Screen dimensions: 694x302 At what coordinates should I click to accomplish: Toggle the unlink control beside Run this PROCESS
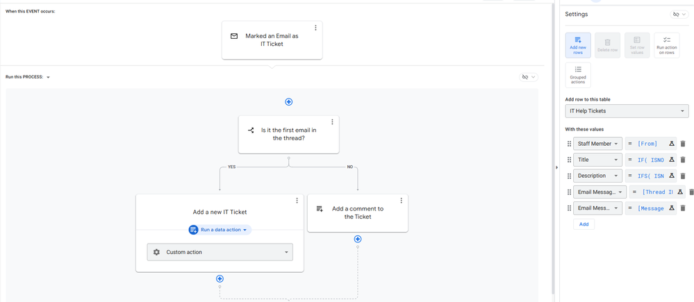coord(529,77)
